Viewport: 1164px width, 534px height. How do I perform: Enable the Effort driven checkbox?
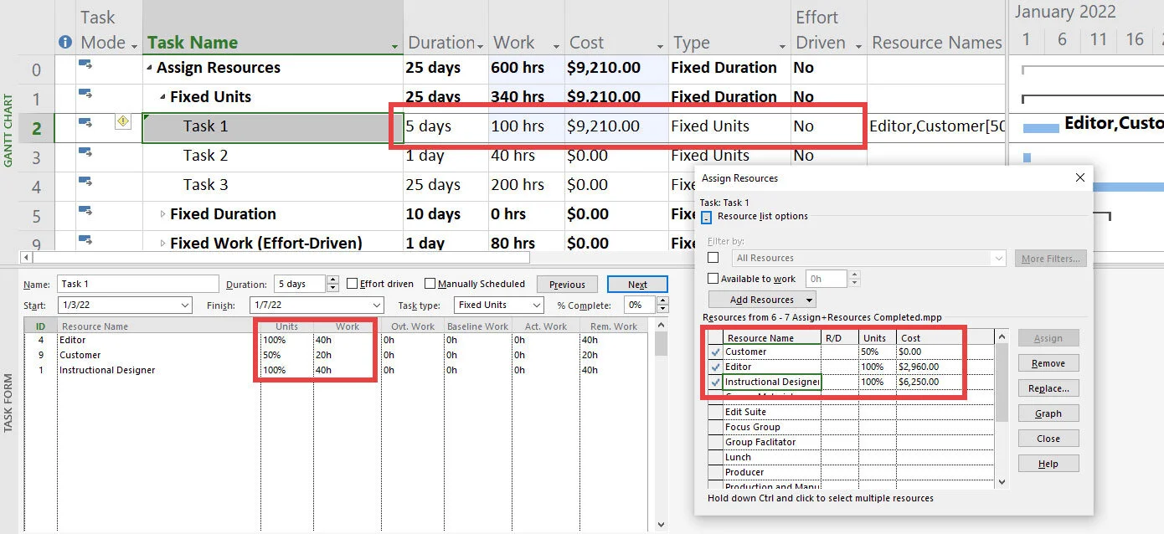click(353, 284)
